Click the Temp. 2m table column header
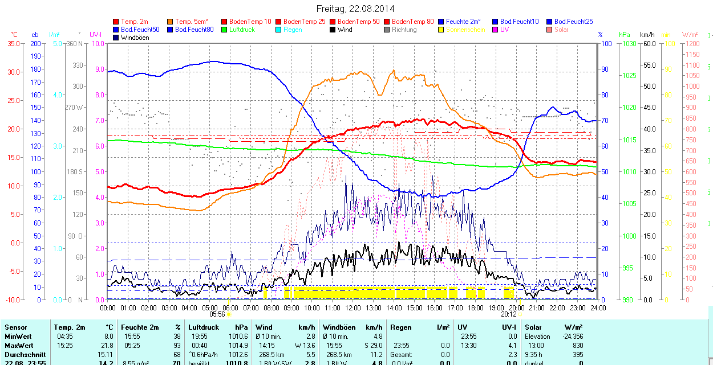Screen dimensions: 713x365 (x=70, y=327)
